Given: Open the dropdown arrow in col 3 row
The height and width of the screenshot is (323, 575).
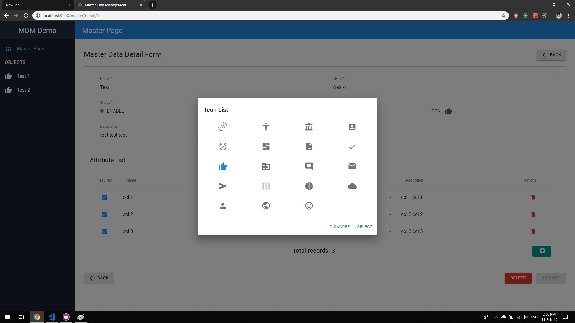Looking at the screenshot, I should coord(390,231).
